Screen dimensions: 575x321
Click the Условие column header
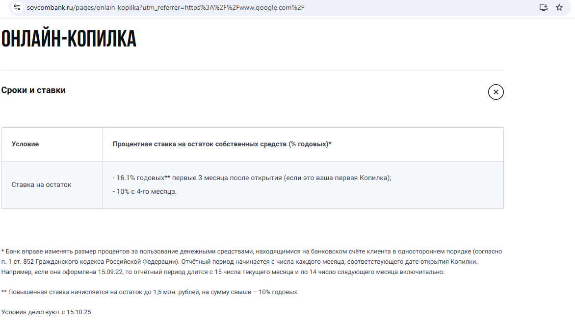pos(25,144)
